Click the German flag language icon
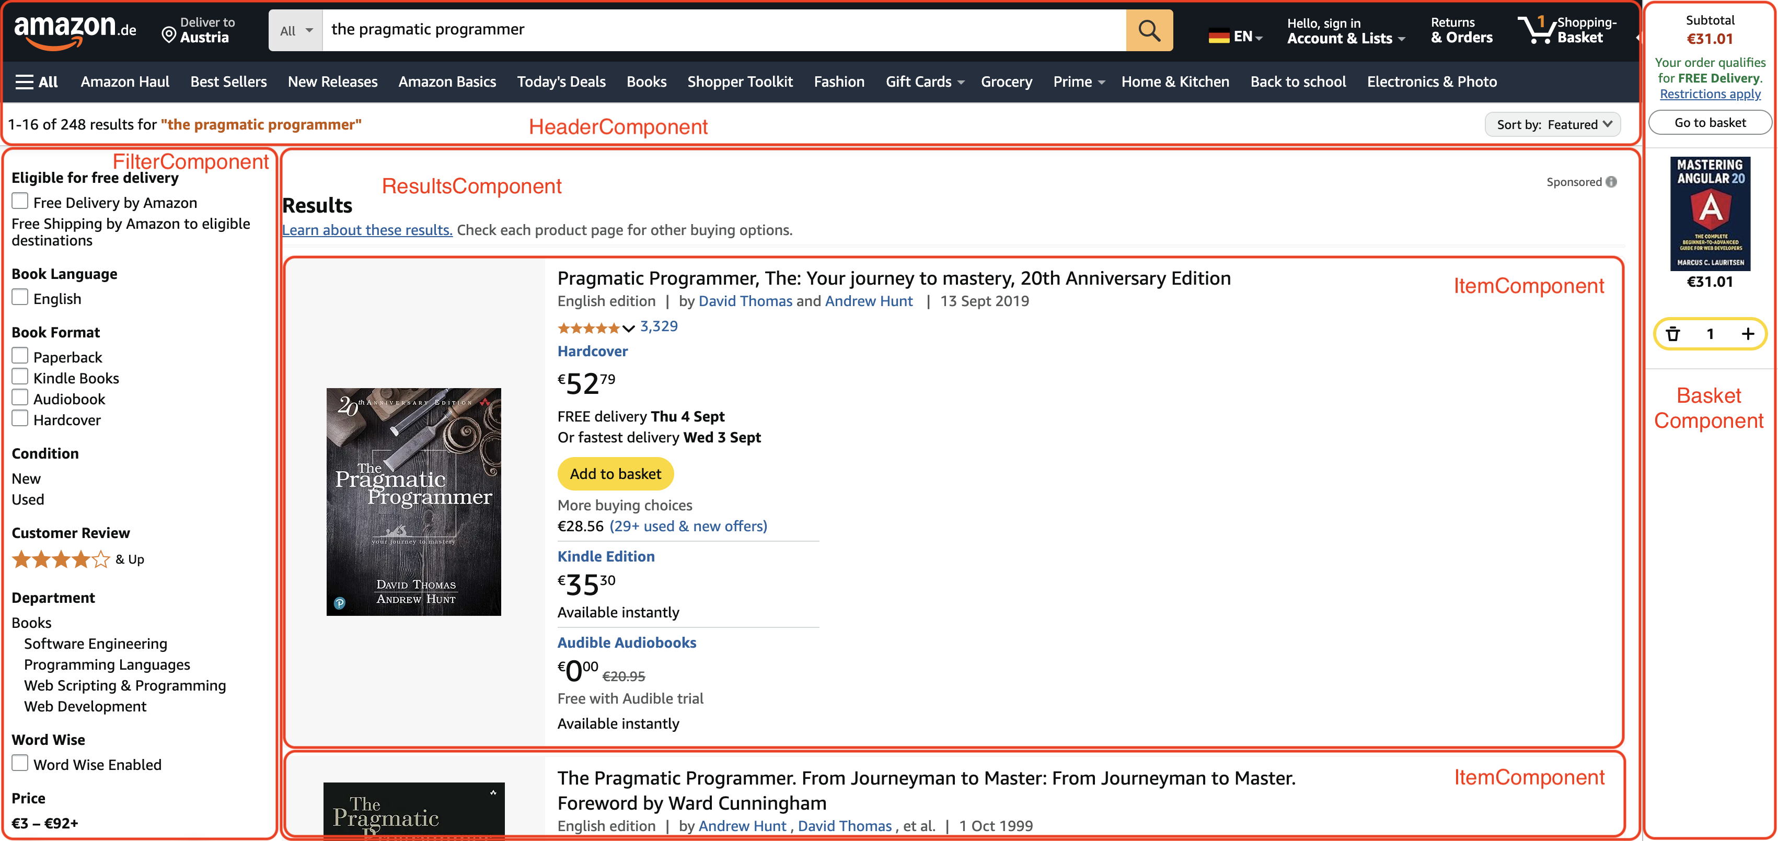The width and height of the screenshot is (1778, 841). tap(1218, 37)
